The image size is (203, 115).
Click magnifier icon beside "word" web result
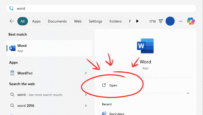pyautogui.click(x=12, y=95)
